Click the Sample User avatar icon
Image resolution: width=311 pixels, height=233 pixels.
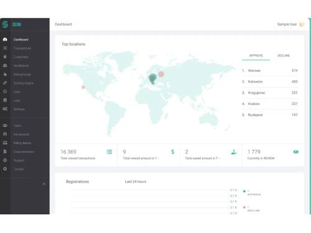302,24
